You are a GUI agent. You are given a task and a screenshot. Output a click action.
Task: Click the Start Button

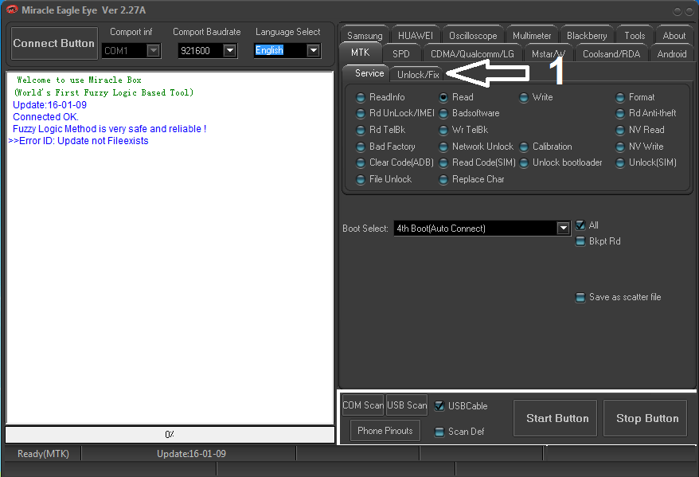[x=556, y=418]
